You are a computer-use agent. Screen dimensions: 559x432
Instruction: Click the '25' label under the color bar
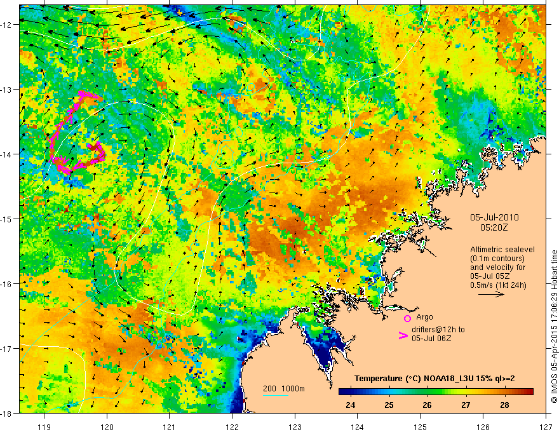(389, 405)
